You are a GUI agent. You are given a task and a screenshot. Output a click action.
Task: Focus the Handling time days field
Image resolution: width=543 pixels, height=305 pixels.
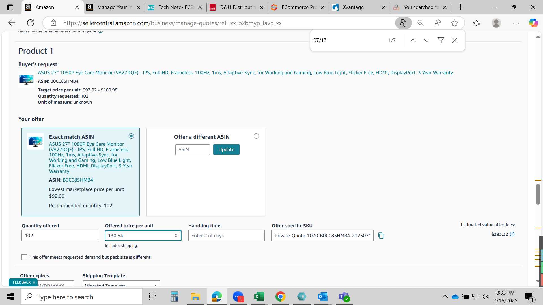point(226,236)
